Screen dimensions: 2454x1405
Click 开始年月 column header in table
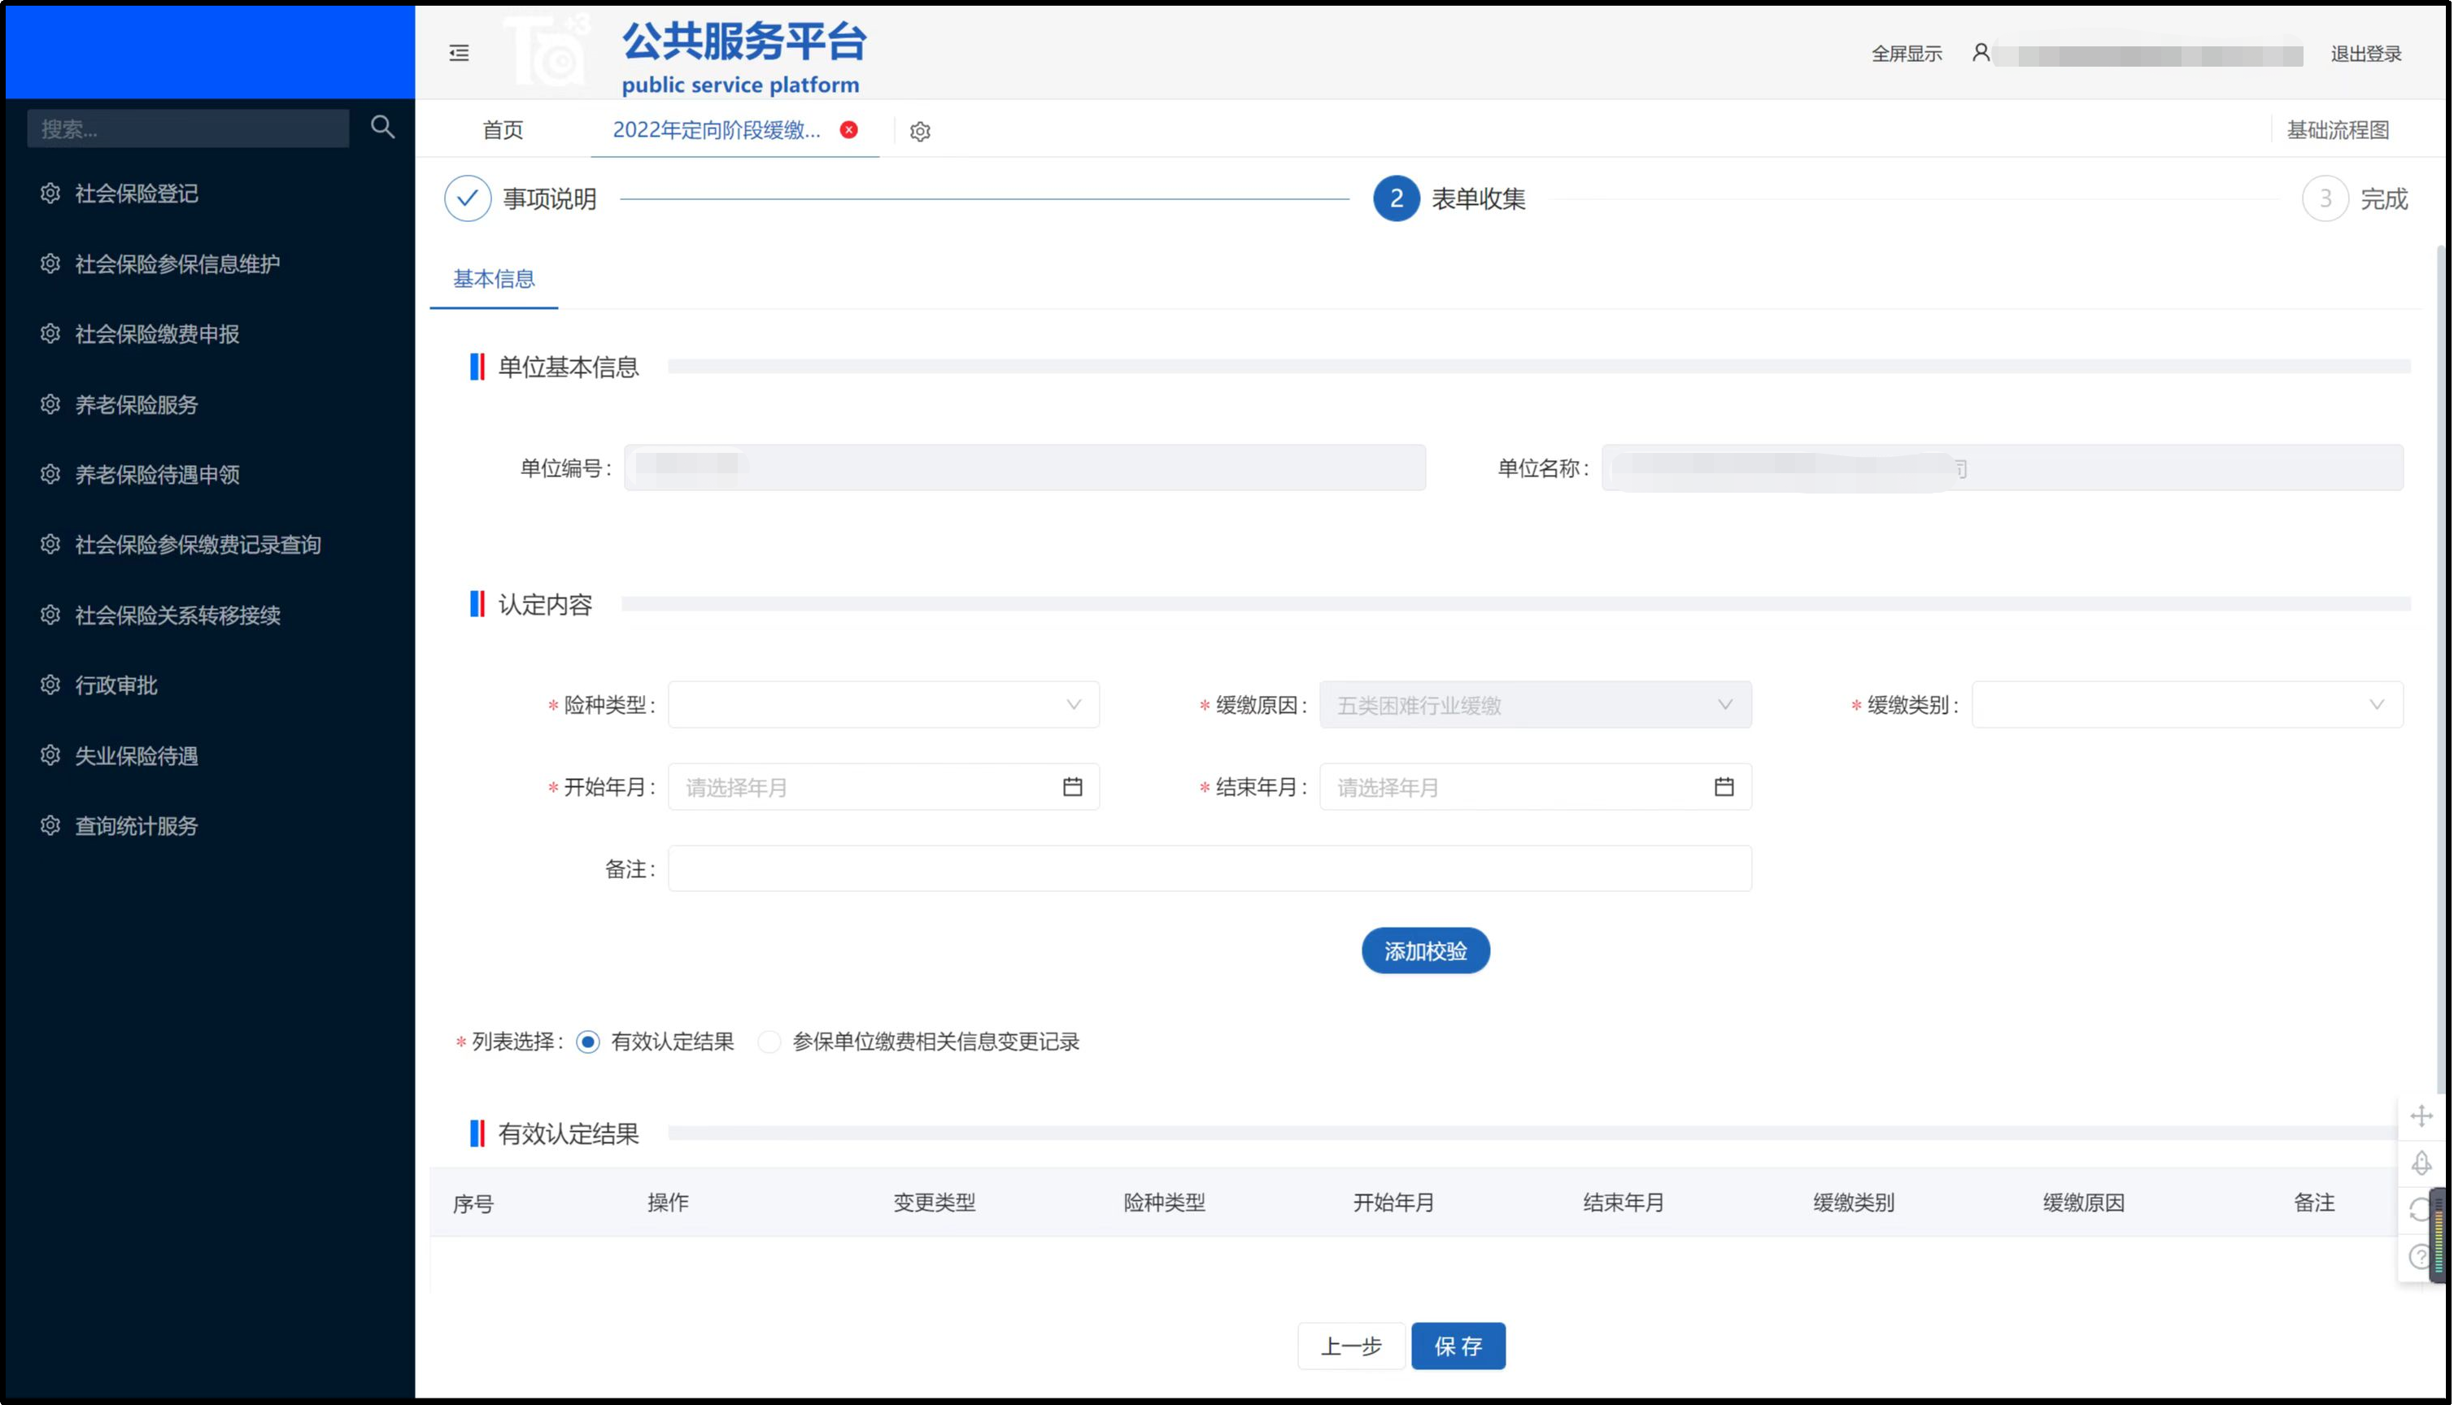coord(1393,1203)
